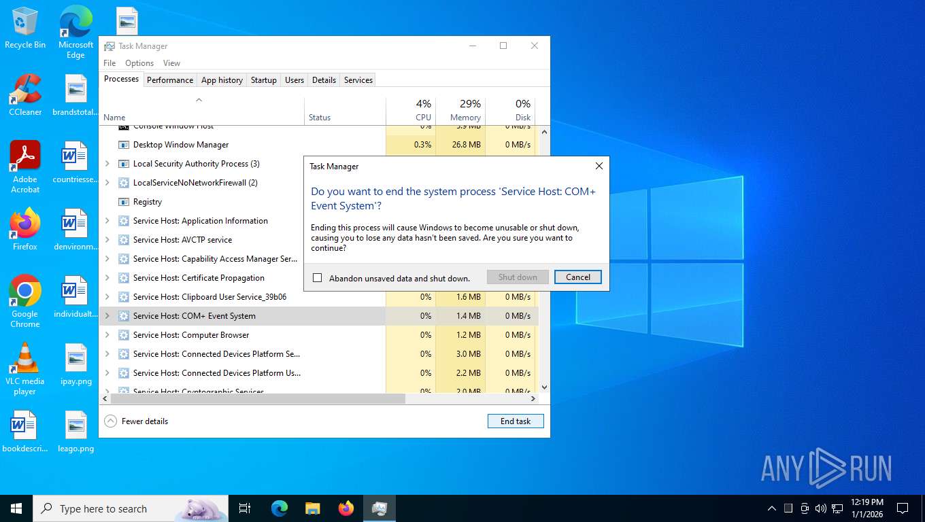925x522 pixels.
Task: Open the View menu
Action: [x=172, y=63]
